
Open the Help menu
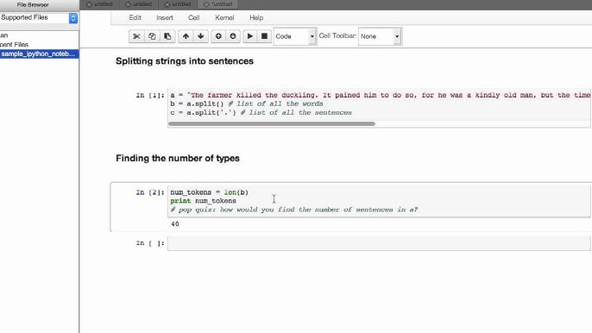[x=256, y=18]
